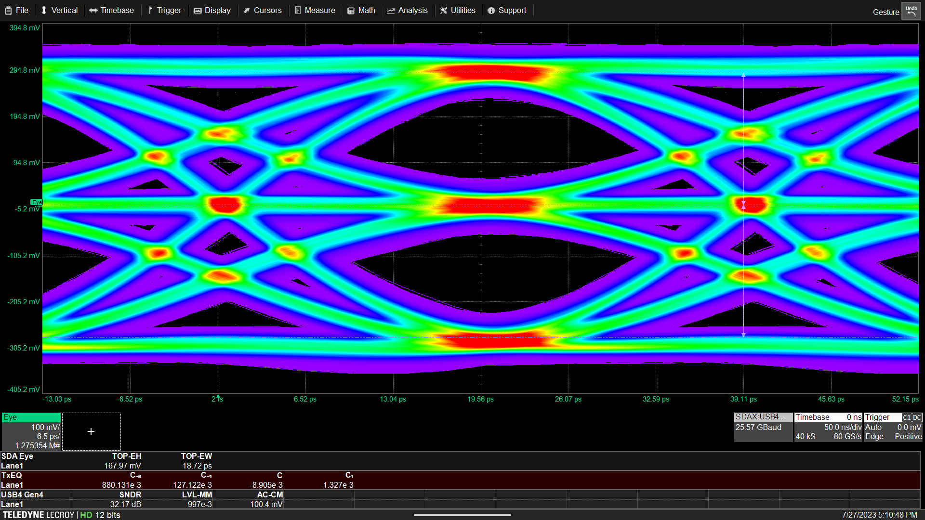Click the File menu
The height and width of the screenshot is (520, 925).
(23, 10)
